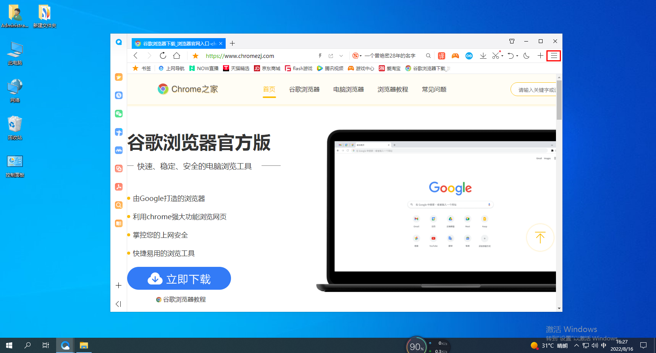The height and width of the screenshot is (353, 656).
Task: Open sidebar orange search icon
Action: click(x=119, y=205)
